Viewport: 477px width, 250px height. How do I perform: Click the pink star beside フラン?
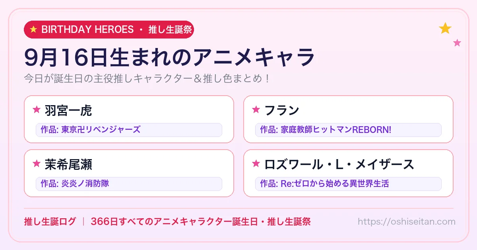[x=256, y=110]
